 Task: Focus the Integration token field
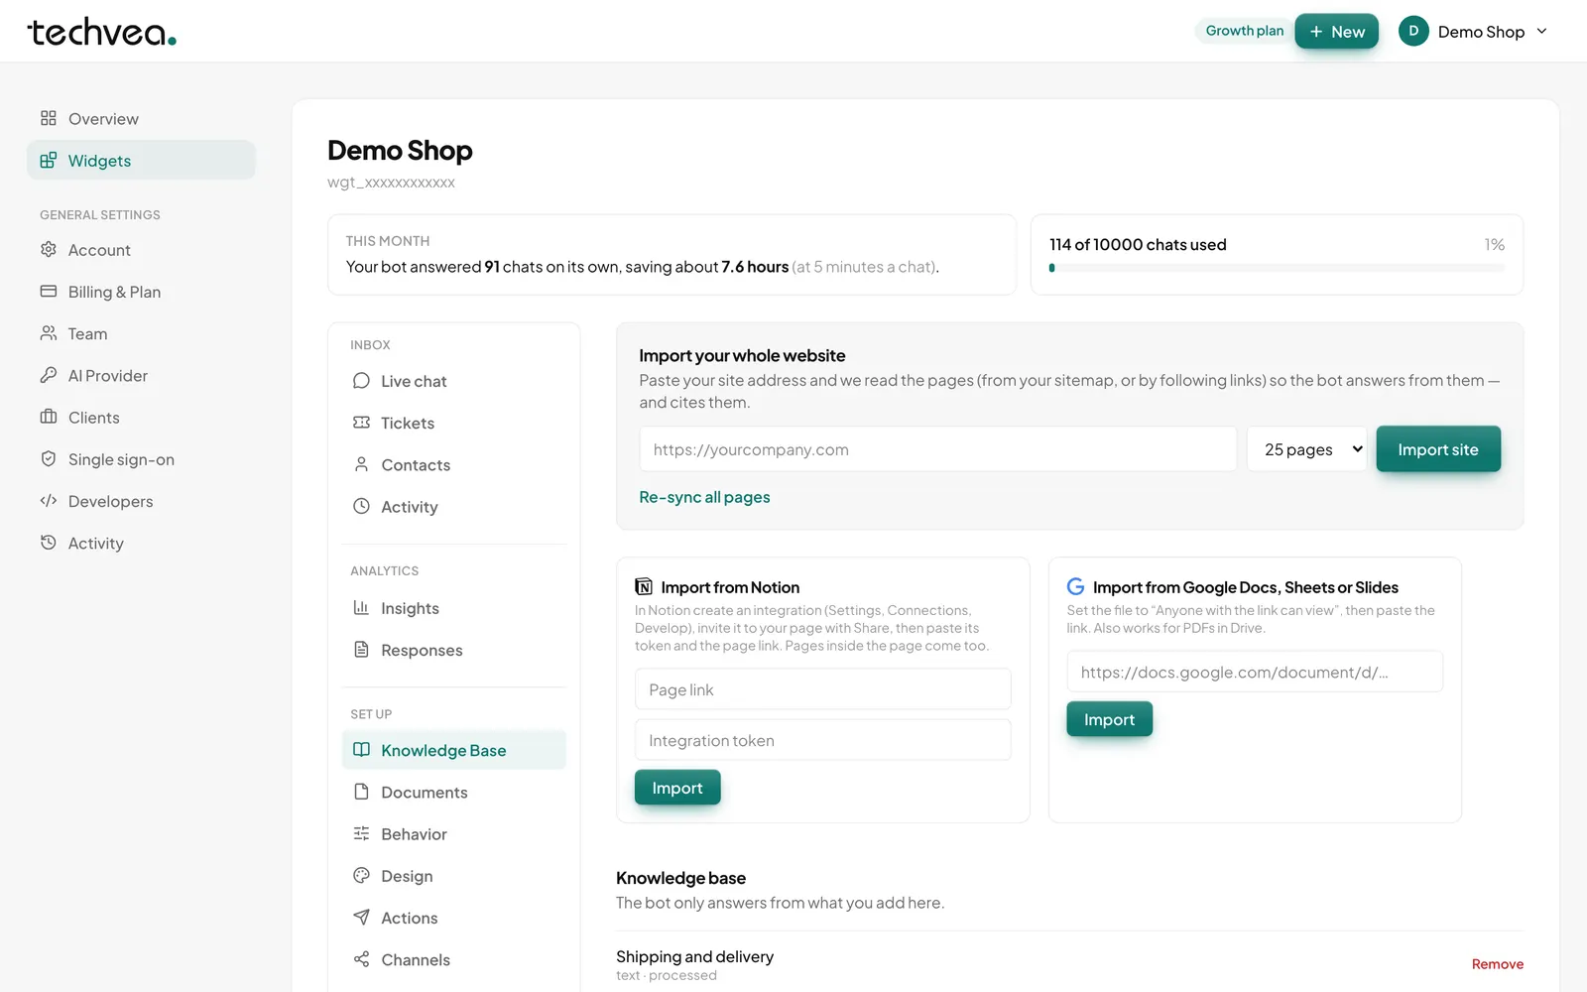(x=822, y=740)
